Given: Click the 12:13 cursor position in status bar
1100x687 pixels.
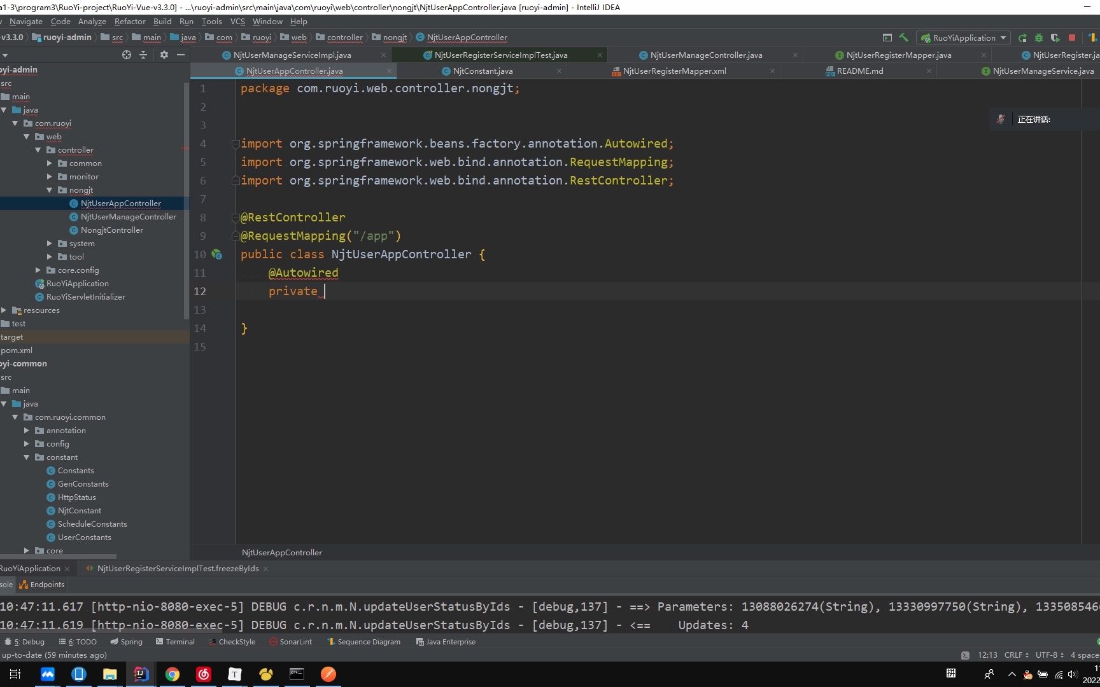Looking at the screenshot, I should pyautogui.click(x=987, y=655).
